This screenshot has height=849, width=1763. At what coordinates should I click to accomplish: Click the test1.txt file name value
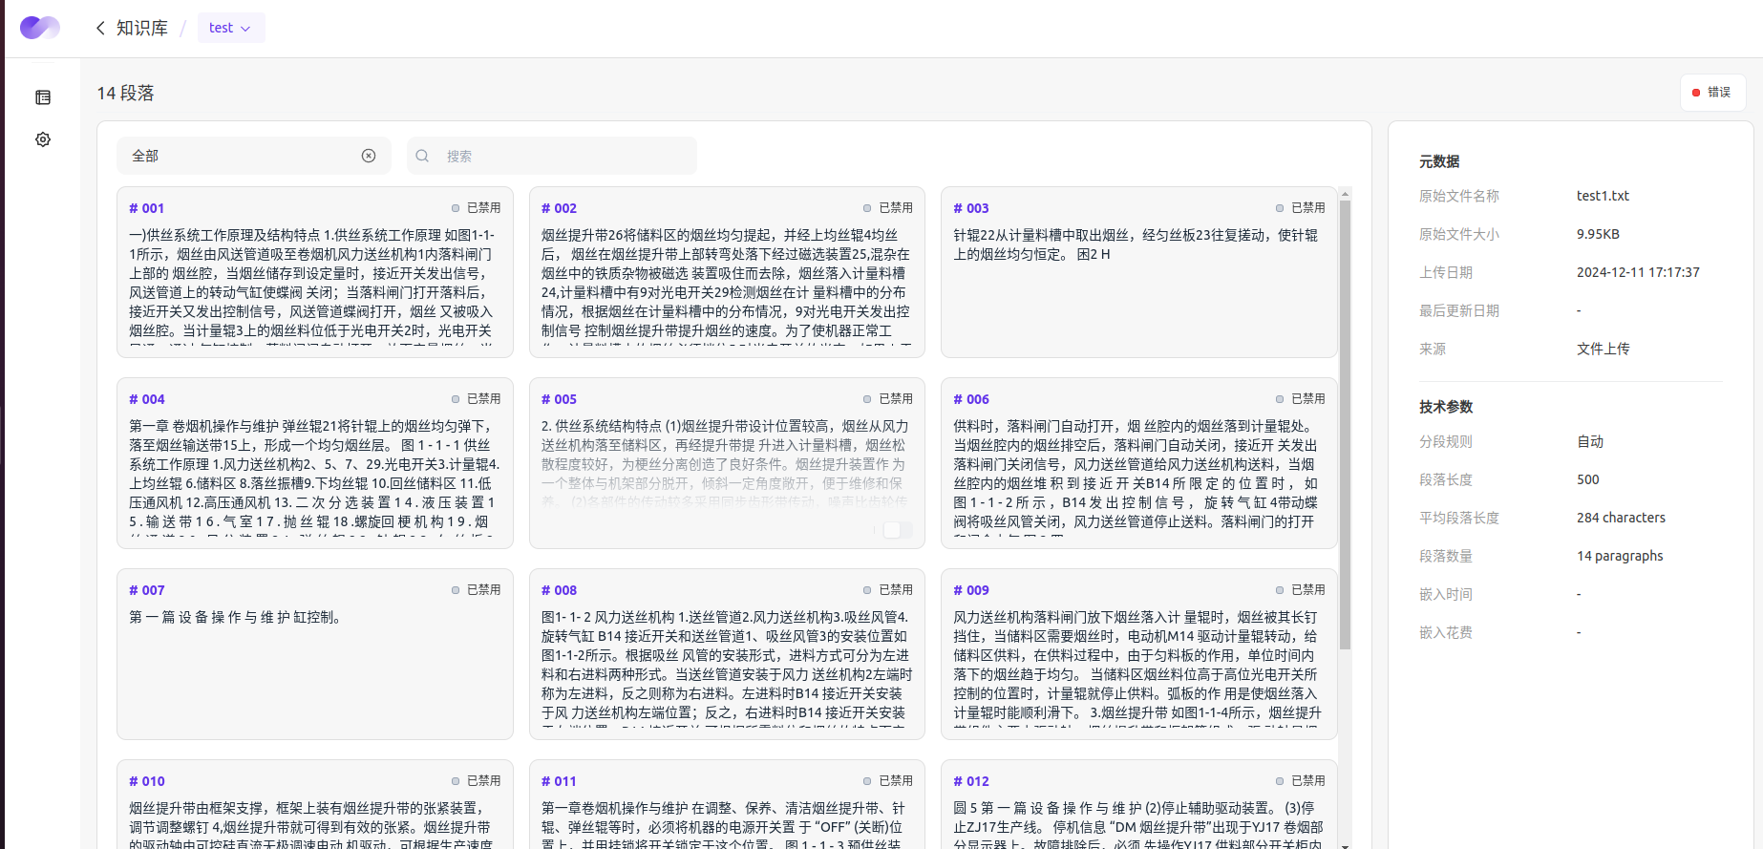tap(1603, 196)
